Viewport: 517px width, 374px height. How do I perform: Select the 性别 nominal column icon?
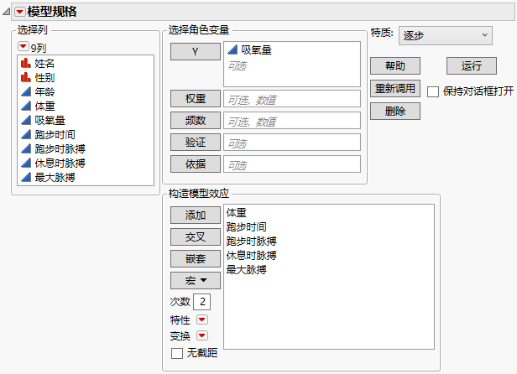point(26,77)
